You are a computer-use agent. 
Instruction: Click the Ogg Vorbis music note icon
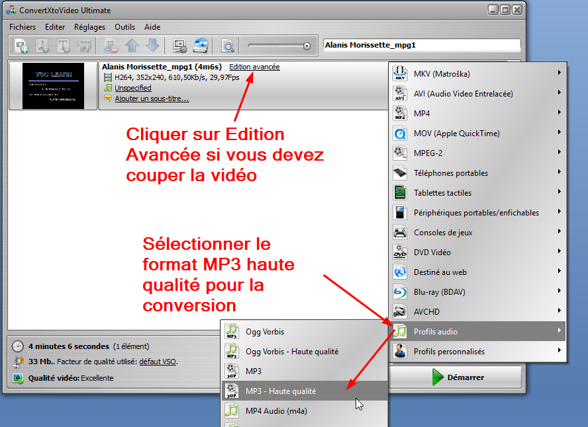[x=232, y=331]
